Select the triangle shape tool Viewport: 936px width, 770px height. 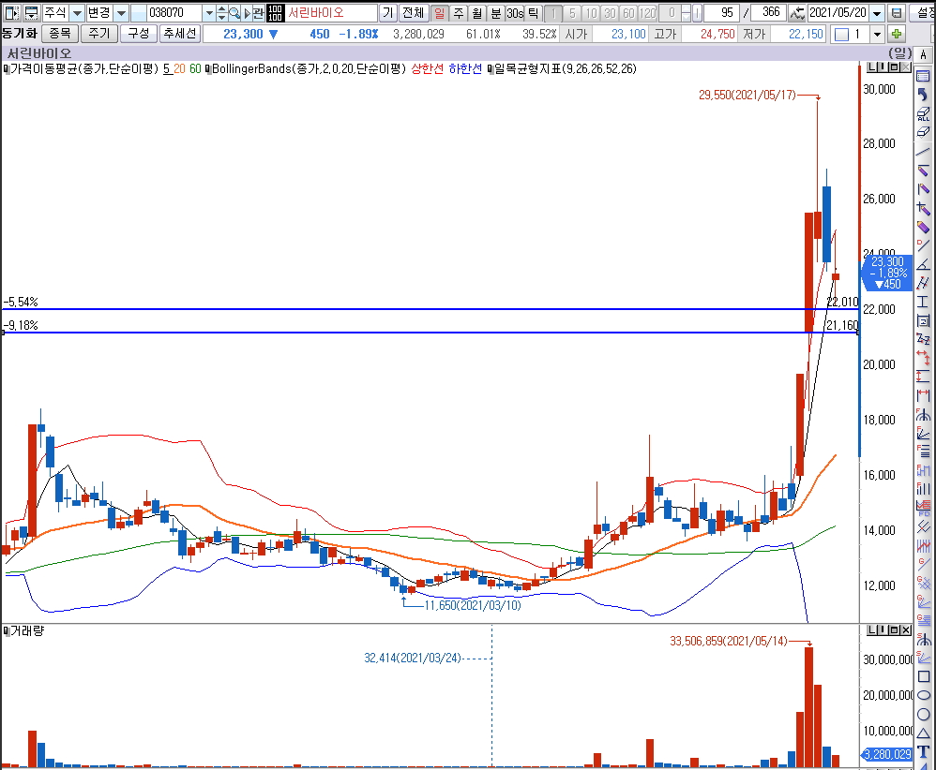924,733
